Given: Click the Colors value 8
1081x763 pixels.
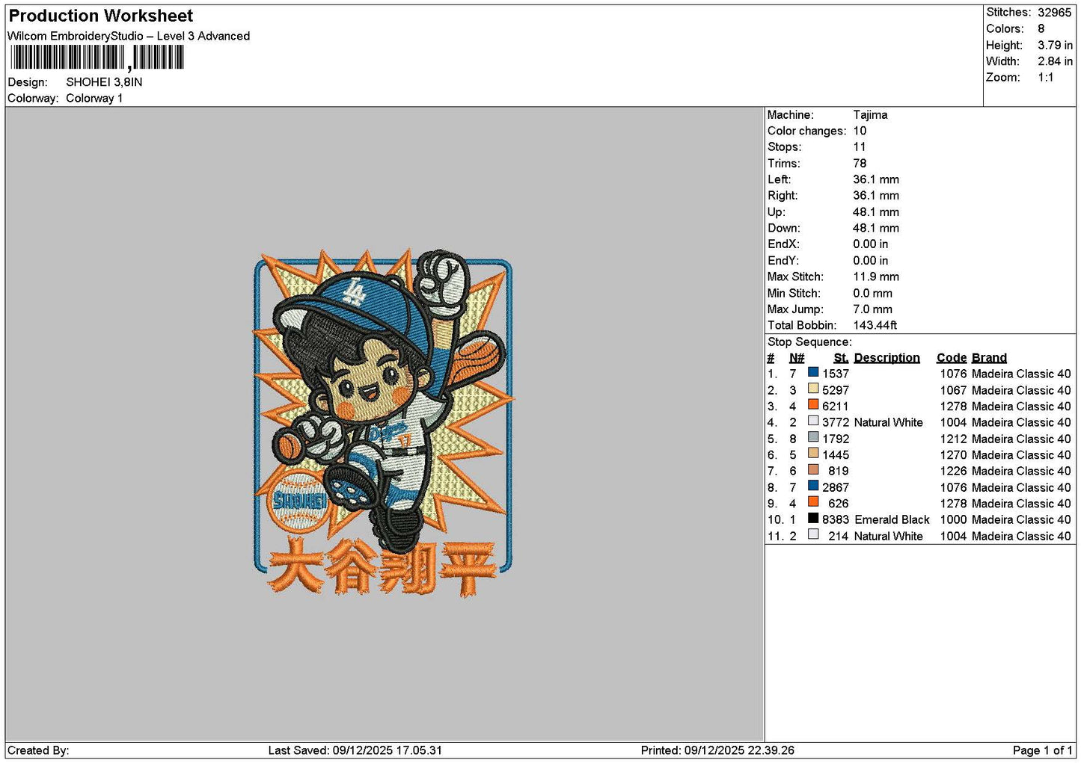Looking at the screenshot, I should (1041, 28).
